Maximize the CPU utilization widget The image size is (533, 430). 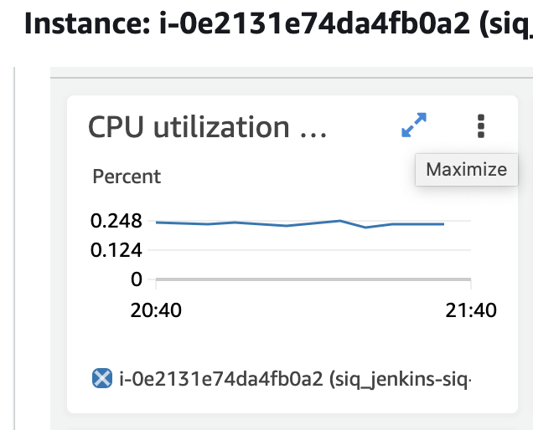point(414,125)
